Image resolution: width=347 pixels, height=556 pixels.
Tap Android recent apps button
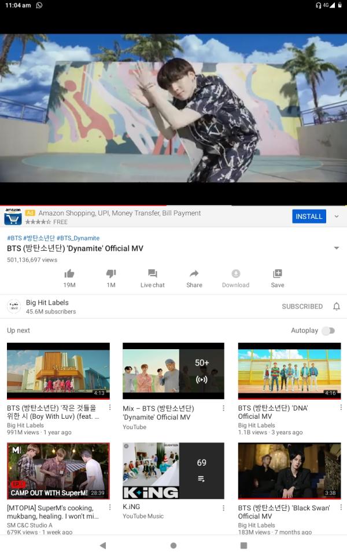point(243,546)
